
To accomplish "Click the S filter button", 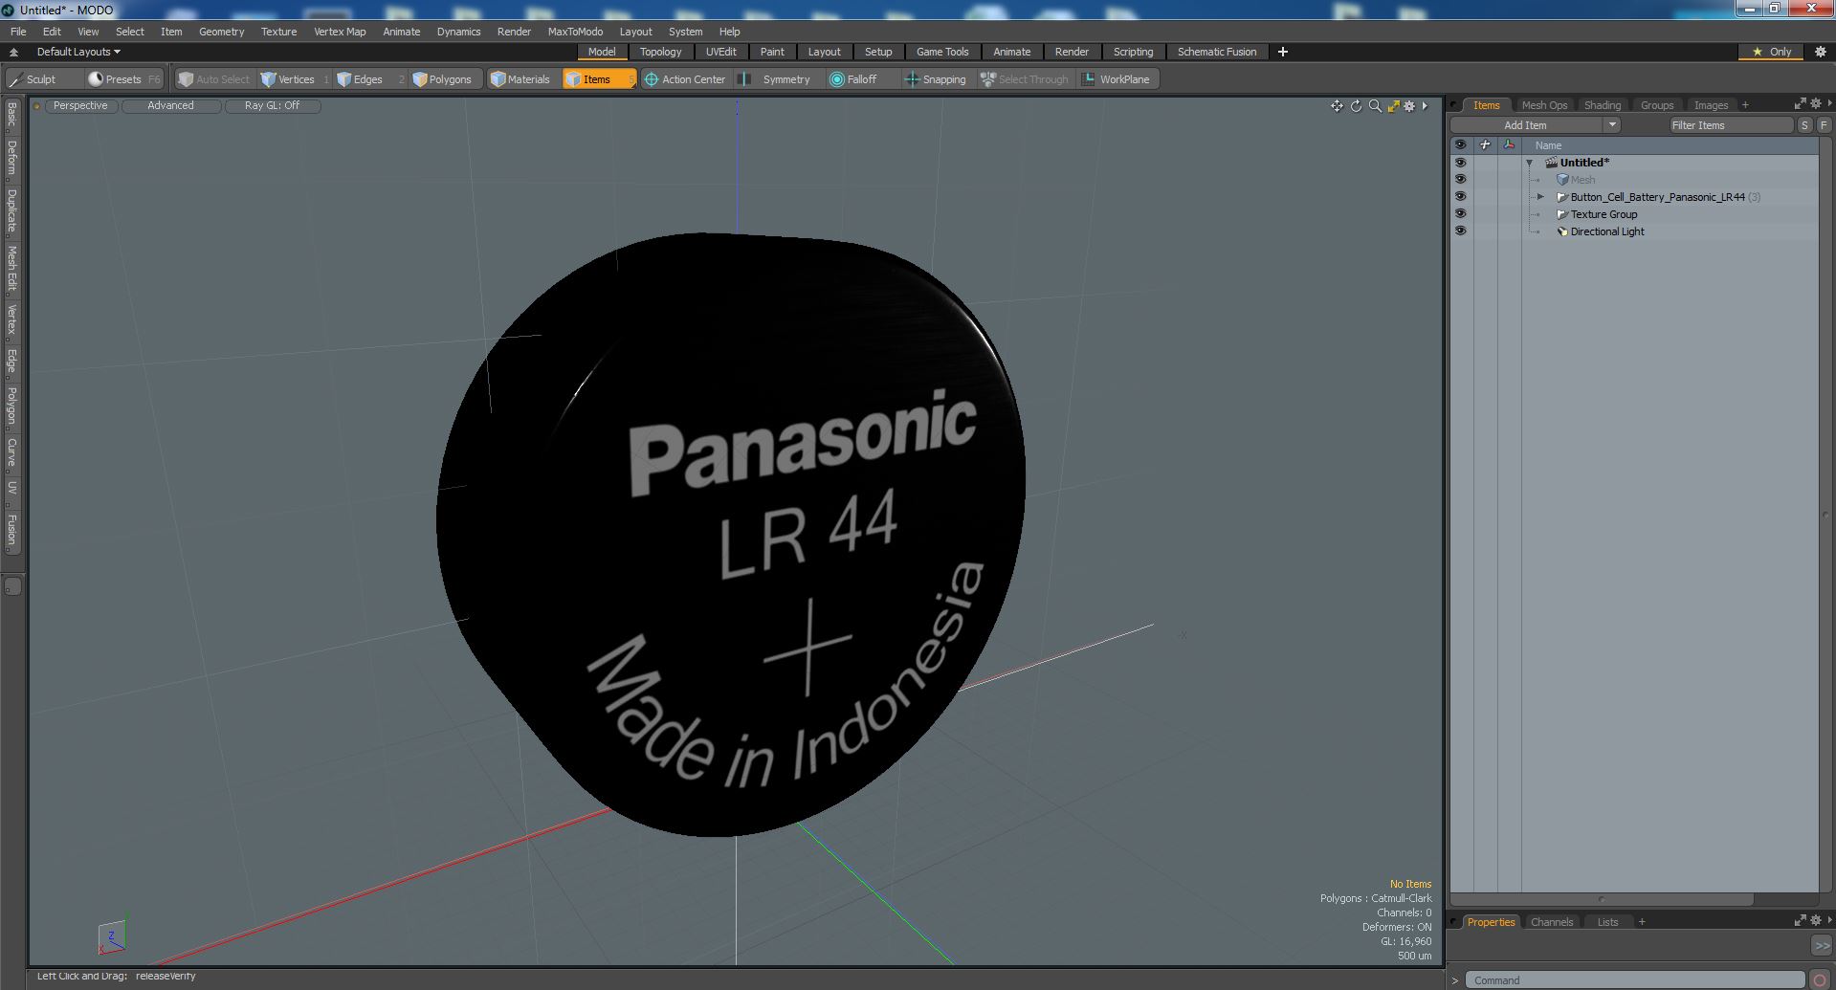I will click(1804, 125).
